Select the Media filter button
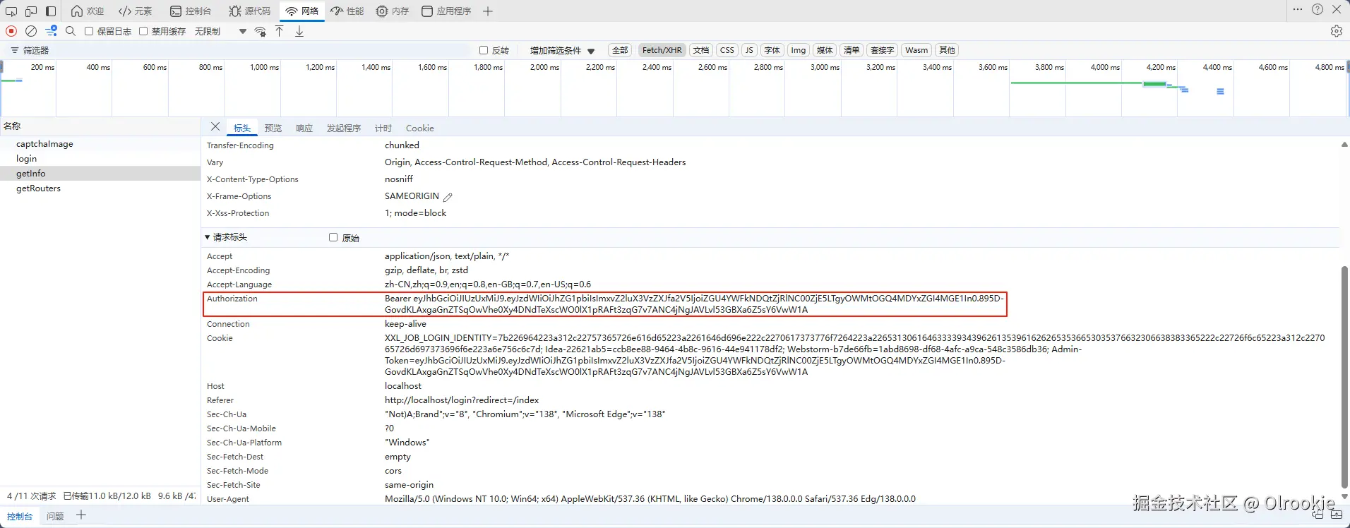This screenshot has width=1350, height=528. click(825, 50)
